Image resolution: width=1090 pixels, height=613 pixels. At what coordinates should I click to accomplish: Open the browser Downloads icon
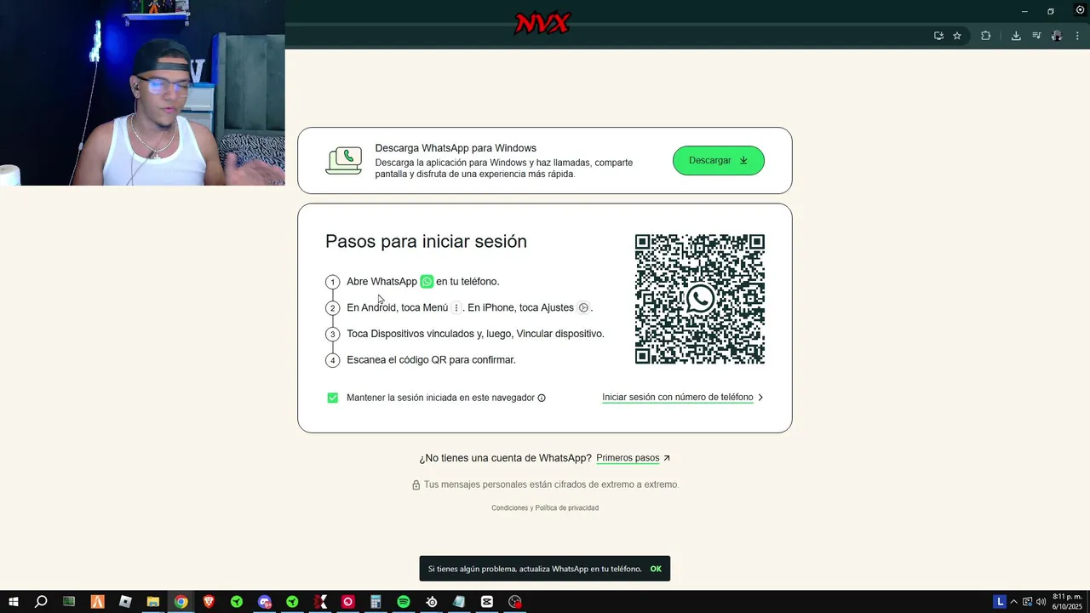[x=1016, y=36]
